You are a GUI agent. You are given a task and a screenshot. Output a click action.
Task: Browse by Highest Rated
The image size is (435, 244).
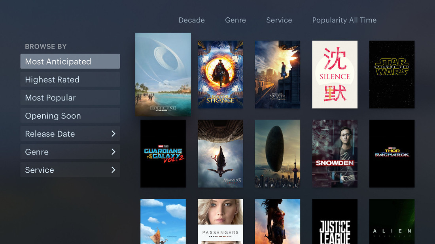(70, 80)
